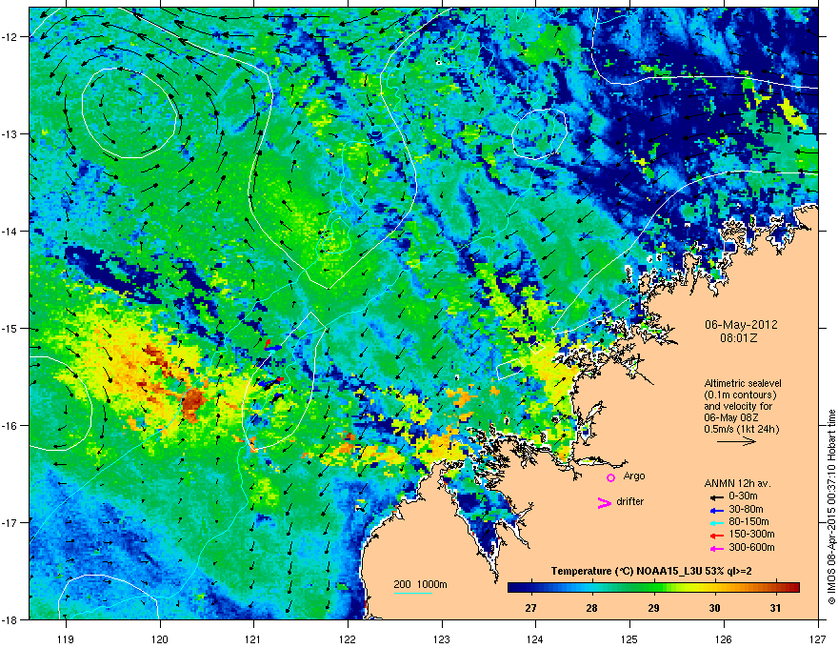Viewport: 838px width, 648px height.
Task: Click the dark red end of temperature colorbar
Action: coord(792,588)
